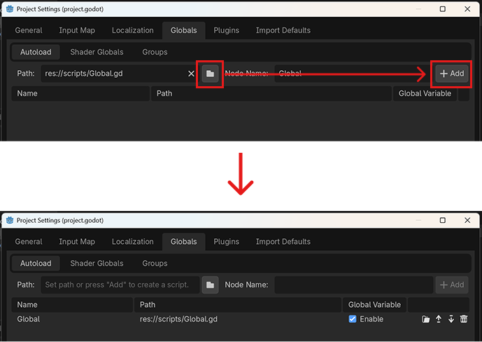
Task: Click the enabled + Add button beside the Global node name
Action: point(452,74)
